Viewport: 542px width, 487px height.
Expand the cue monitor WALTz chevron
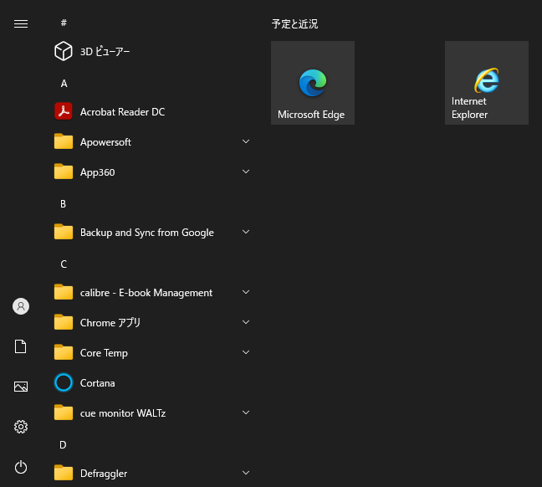coord(246,413)
